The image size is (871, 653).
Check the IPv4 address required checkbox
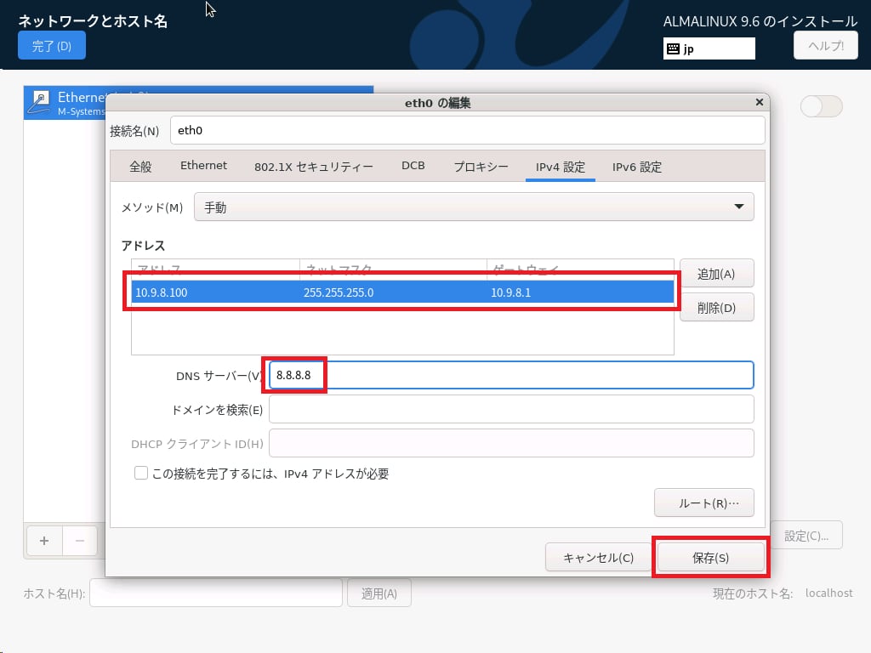coord(141,473)
